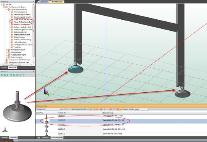Collapse the Systemkomponenten folder
Image resolution: width=207 pixels, height=142 pixels.
click(7, 9)
